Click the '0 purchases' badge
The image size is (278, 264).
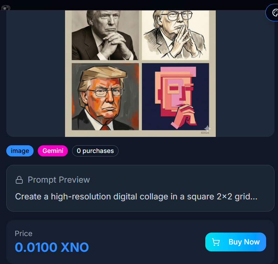(x=95, y=151)
